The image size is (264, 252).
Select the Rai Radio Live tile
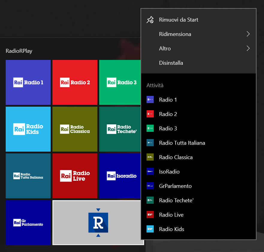(x=75, y=176)
